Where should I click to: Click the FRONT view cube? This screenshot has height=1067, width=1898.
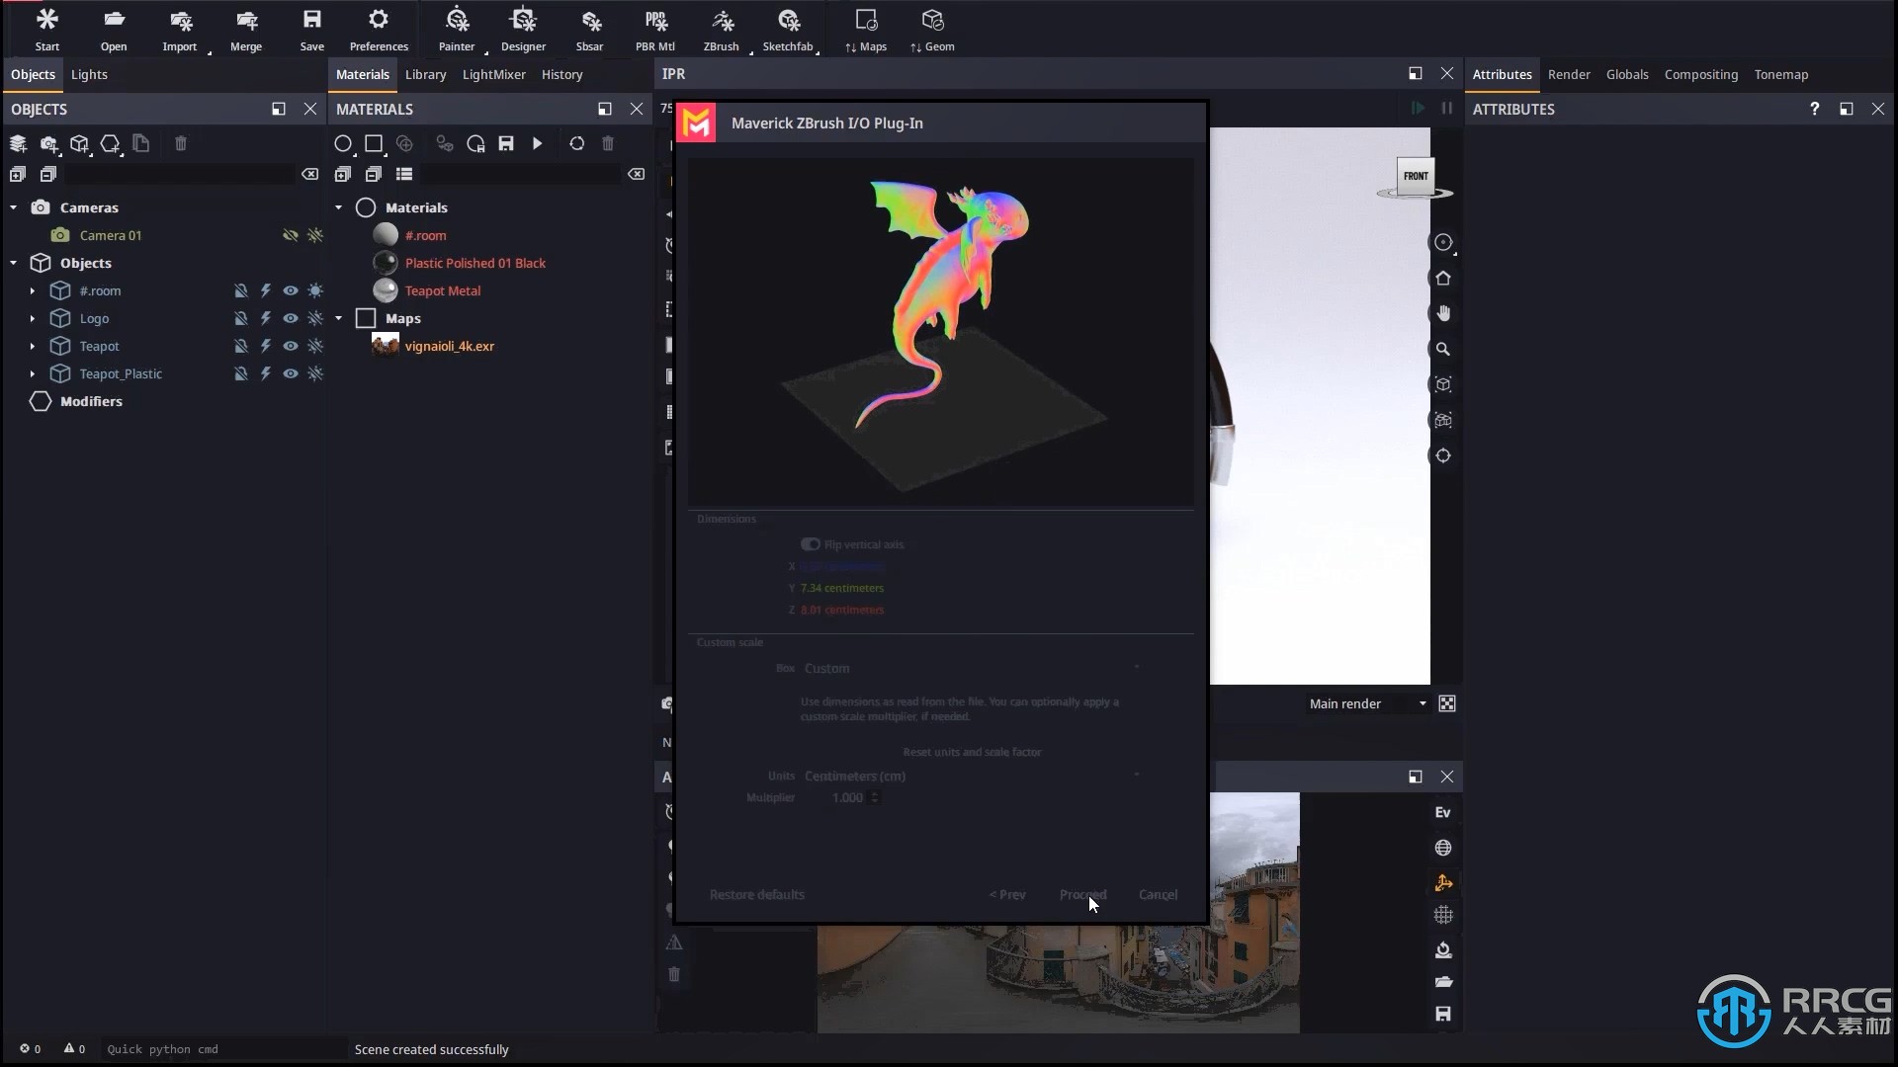1416,176
